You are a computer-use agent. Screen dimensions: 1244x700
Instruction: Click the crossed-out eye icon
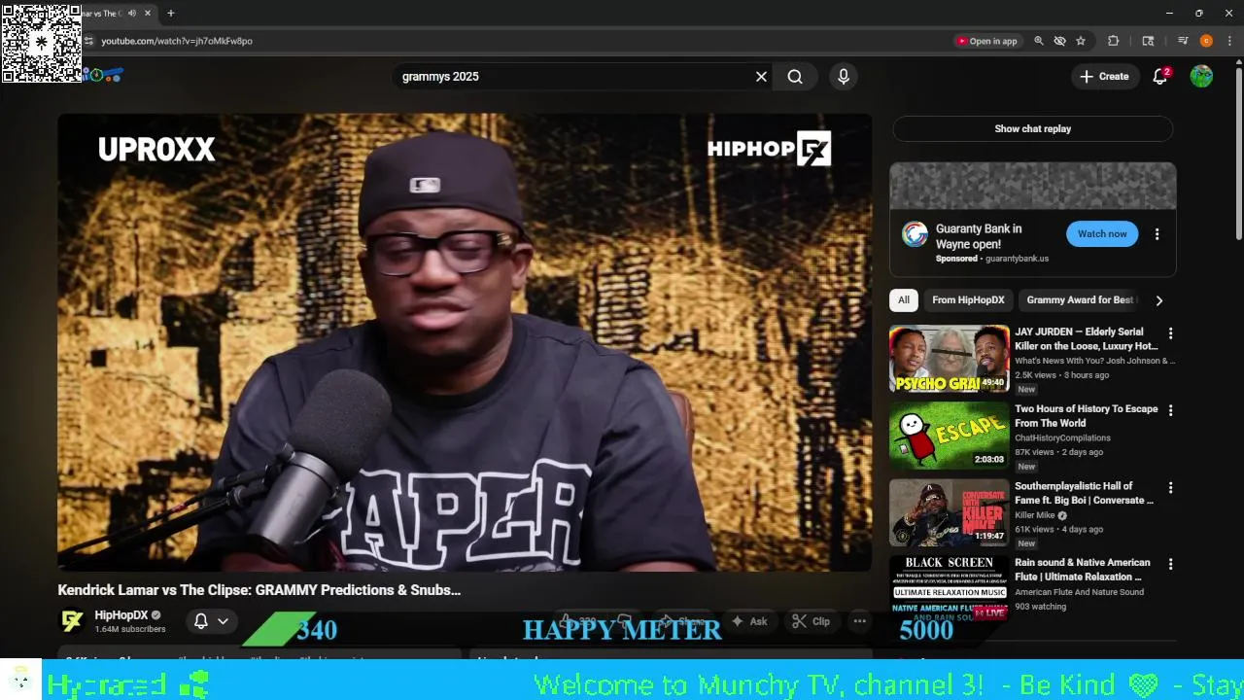1059,41
